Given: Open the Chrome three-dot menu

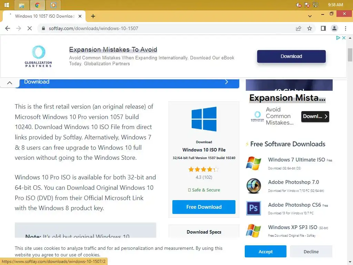Looking at the screenshot, I should (345, 28).
